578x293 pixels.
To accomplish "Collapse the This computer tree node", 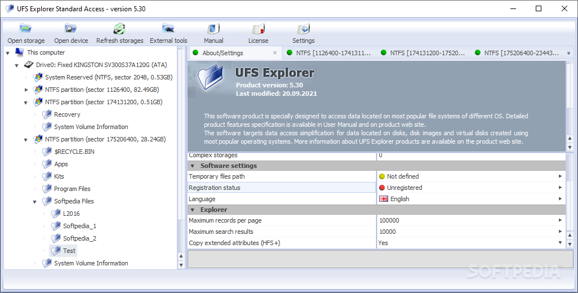I will click(x=8, y=53).
